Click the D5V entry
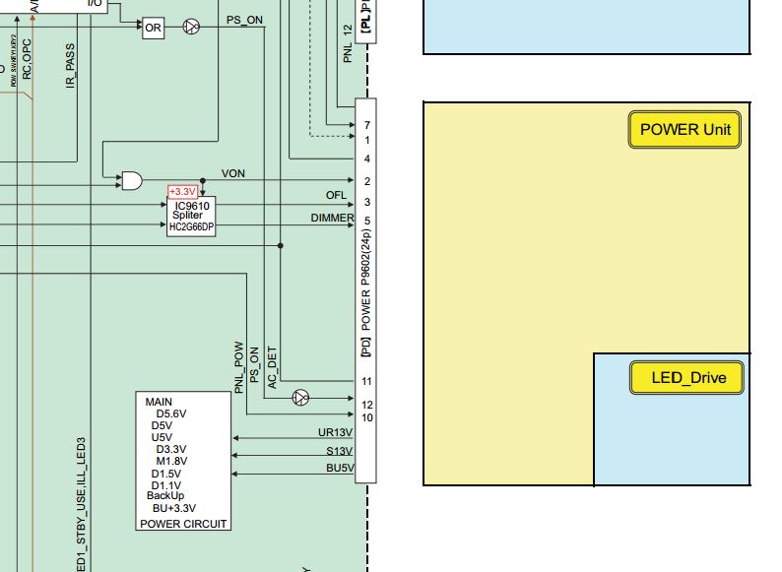The image size is (782, 572). pos(163,426)
